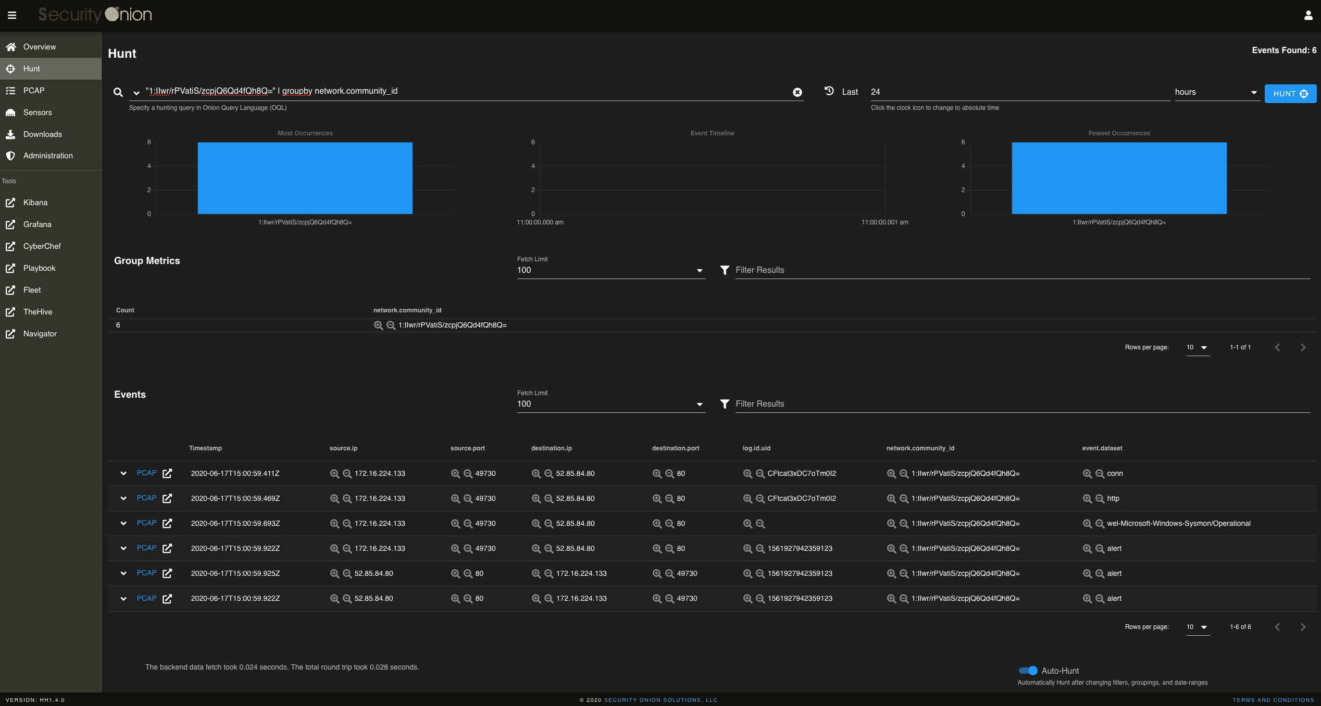Click the filter icon beside Group Metrics Filter Results
The height and width of the screenshot is (706, 1321).
(x=725, y=270)
